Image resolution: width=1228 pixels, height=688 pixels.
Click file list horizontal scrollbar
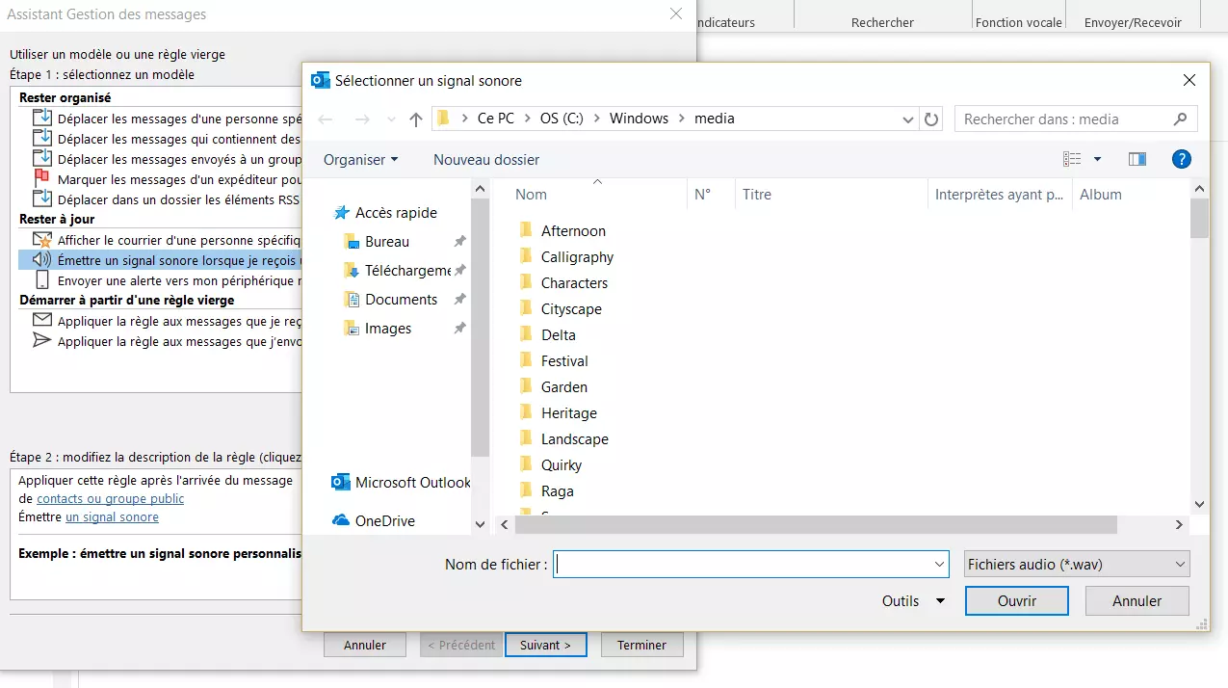click(x=815, y=524)
